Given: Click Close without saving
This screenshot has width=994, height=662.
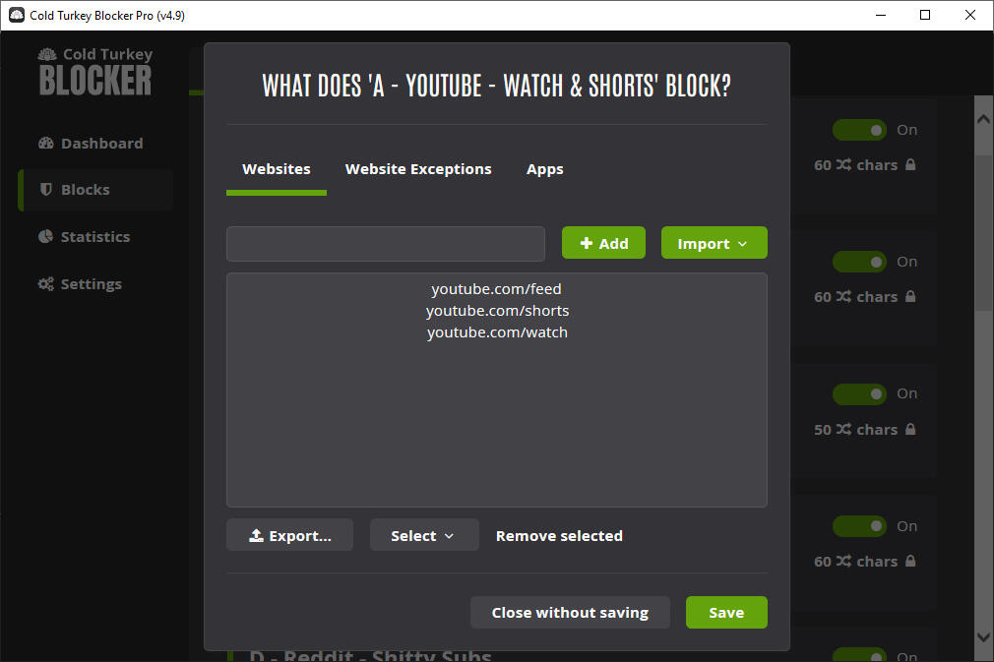Looking at the screenshot, I should pos(570,613).
